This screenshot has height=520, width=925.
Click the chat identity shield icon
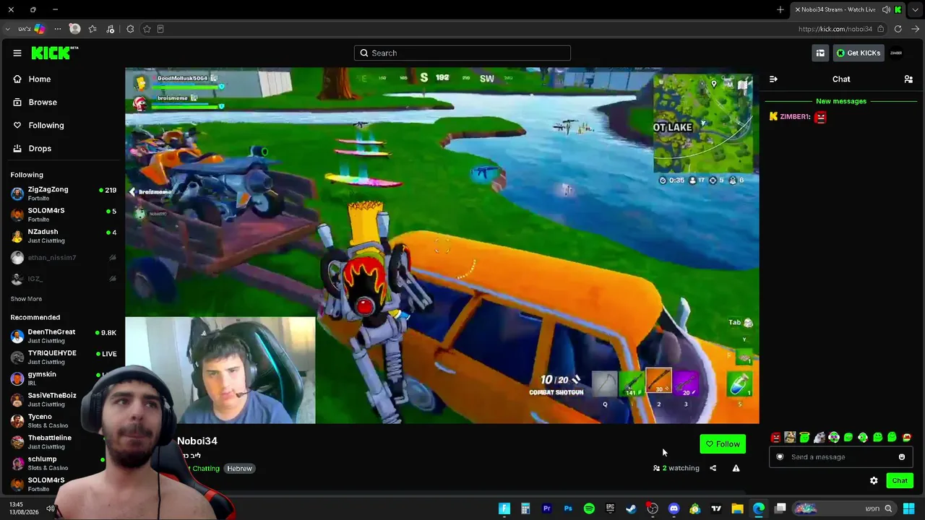pos(780,456)
